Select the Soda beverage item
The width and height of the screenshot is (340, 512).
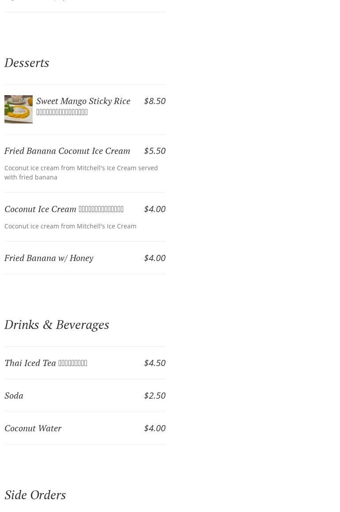tap(14, 396)
